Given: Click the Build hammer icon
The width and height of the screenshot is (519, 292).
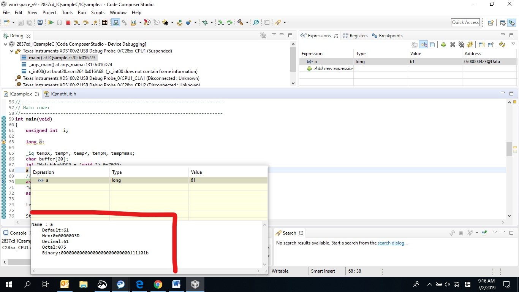Looking at the screenshot, I should 240,23.
